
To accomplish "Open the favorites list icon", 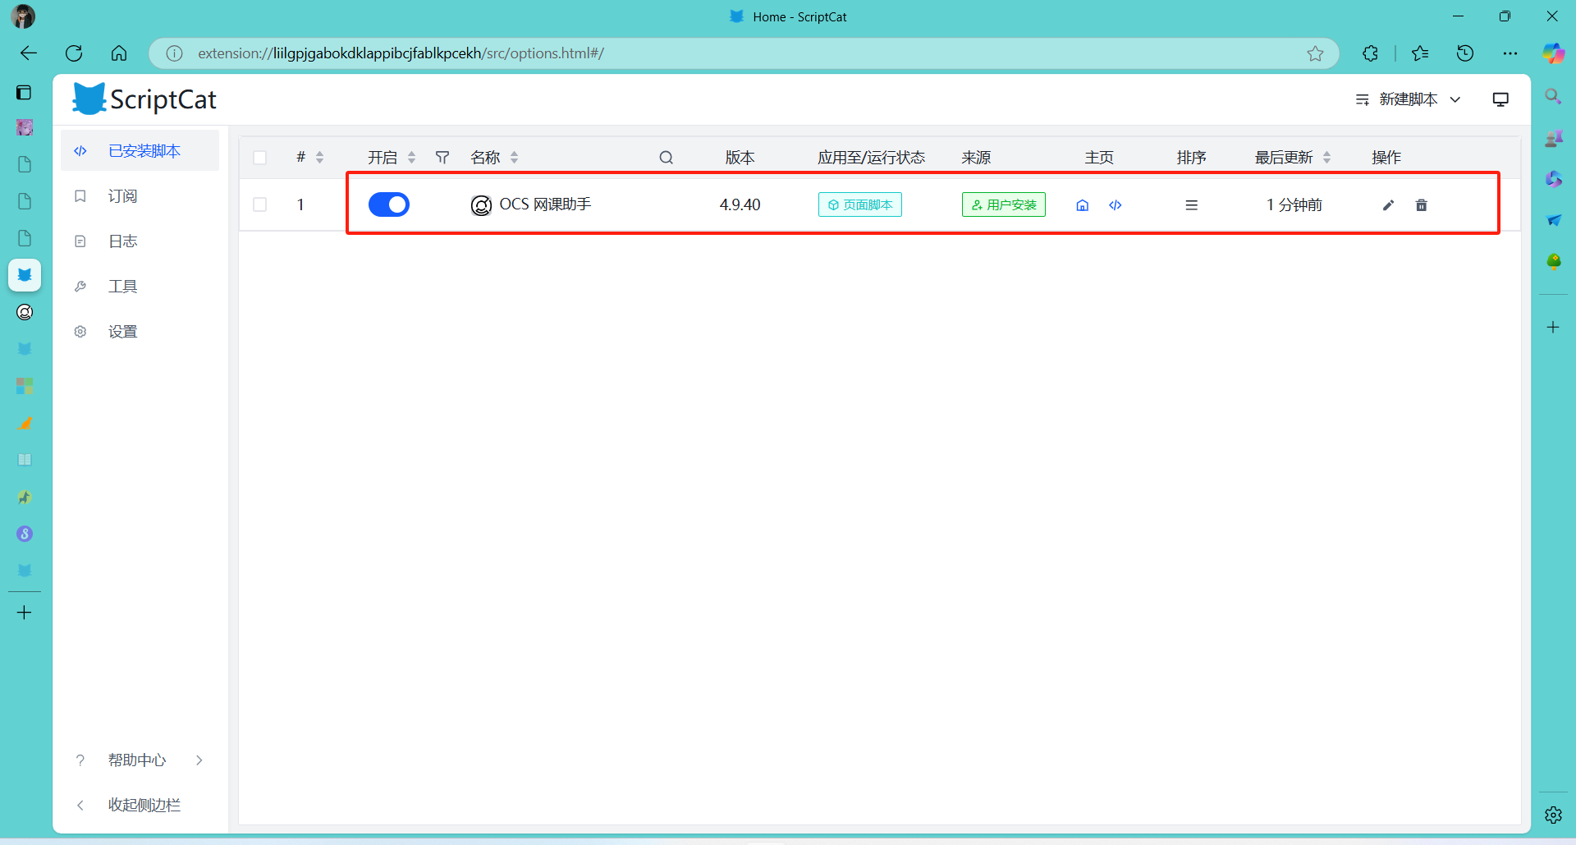I will click(x=1420, y=53).
